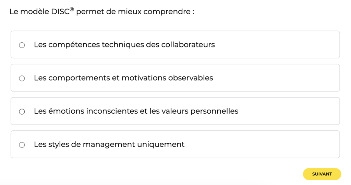Click empty right area of third answer card

[291, 111]
